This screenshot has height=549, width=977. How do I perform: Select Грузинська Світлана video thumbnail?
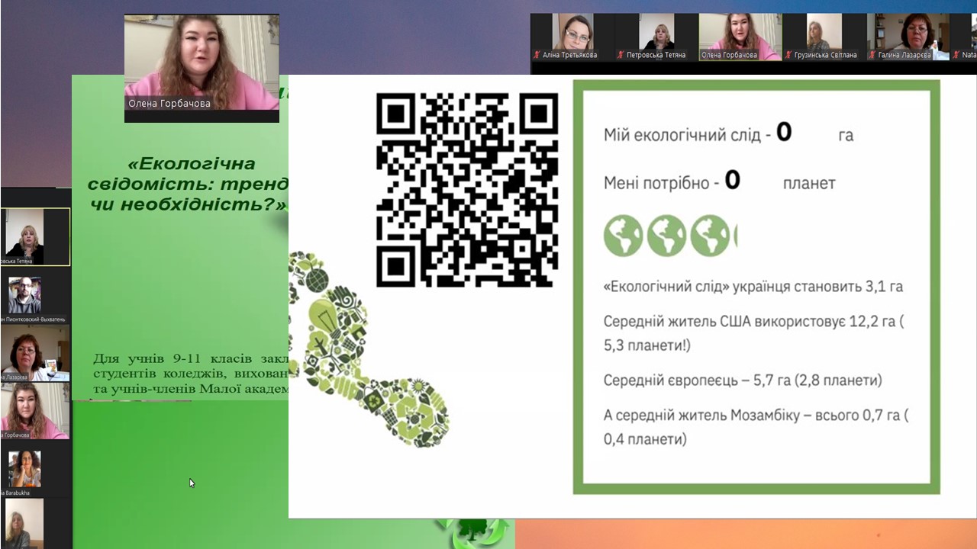click(824, 33)
